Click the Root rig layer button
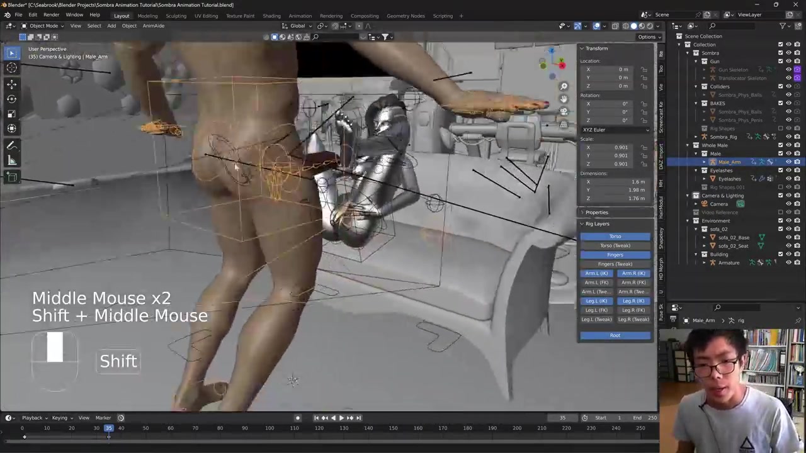The image size is (806, 453). point(615,335)
